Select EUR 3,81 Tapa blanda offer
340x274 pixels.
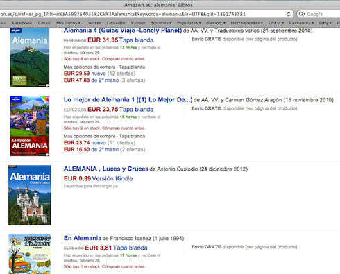click(116, 248)
